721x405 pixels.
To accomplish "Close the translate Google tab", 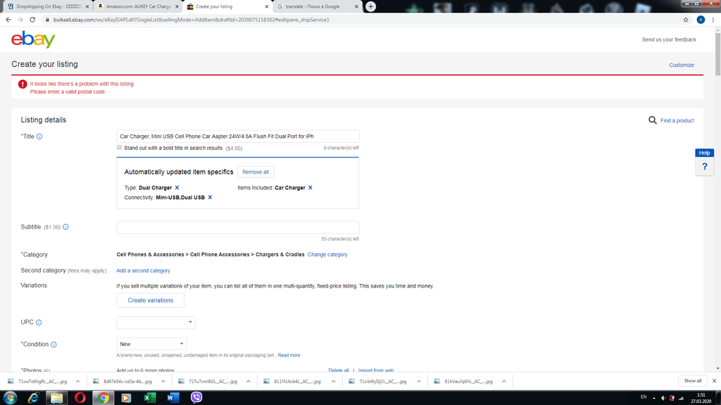I will [x=356, y=6].
